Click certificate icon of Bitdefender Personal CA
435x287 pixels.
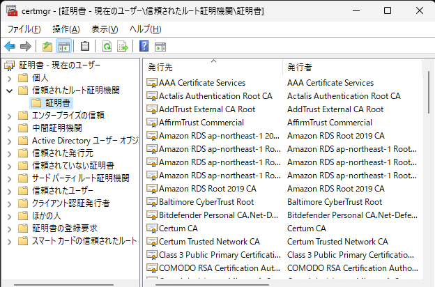click(x=152, y=215)
